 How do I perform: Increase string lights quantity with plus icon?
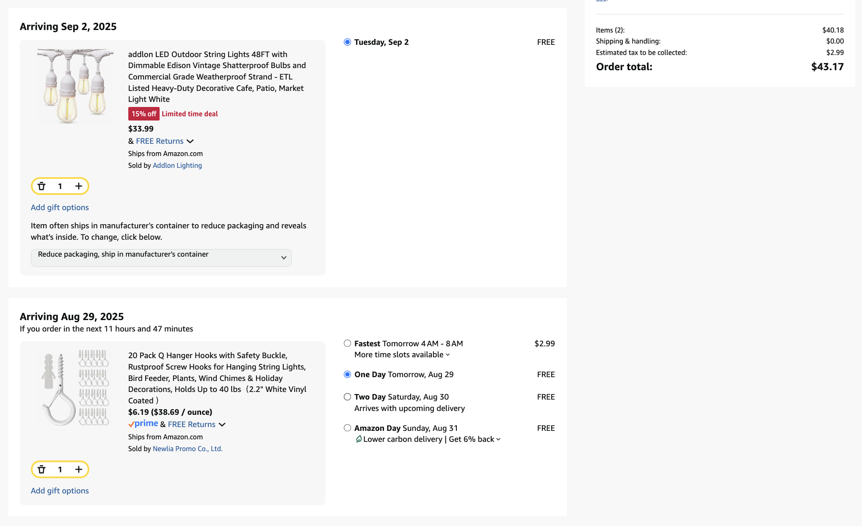point(79,186)
